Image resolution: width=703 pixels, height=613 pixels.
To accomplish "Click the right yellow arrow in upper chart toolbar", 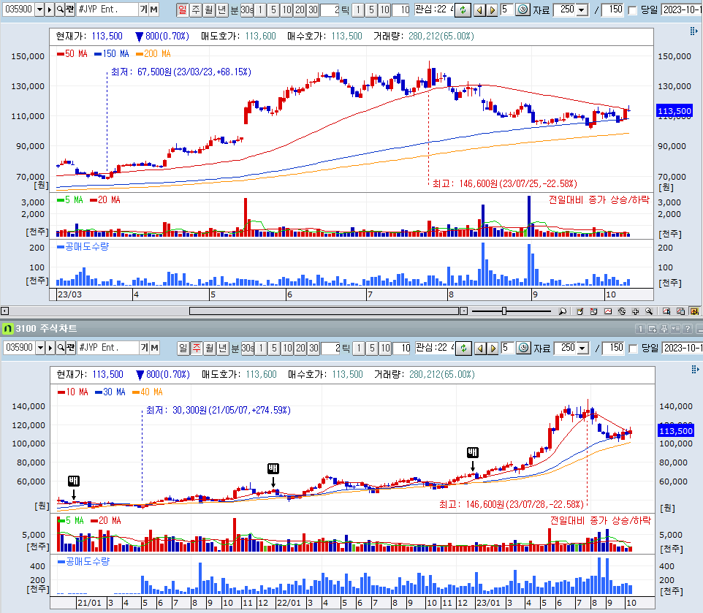I will click(492, 9).
